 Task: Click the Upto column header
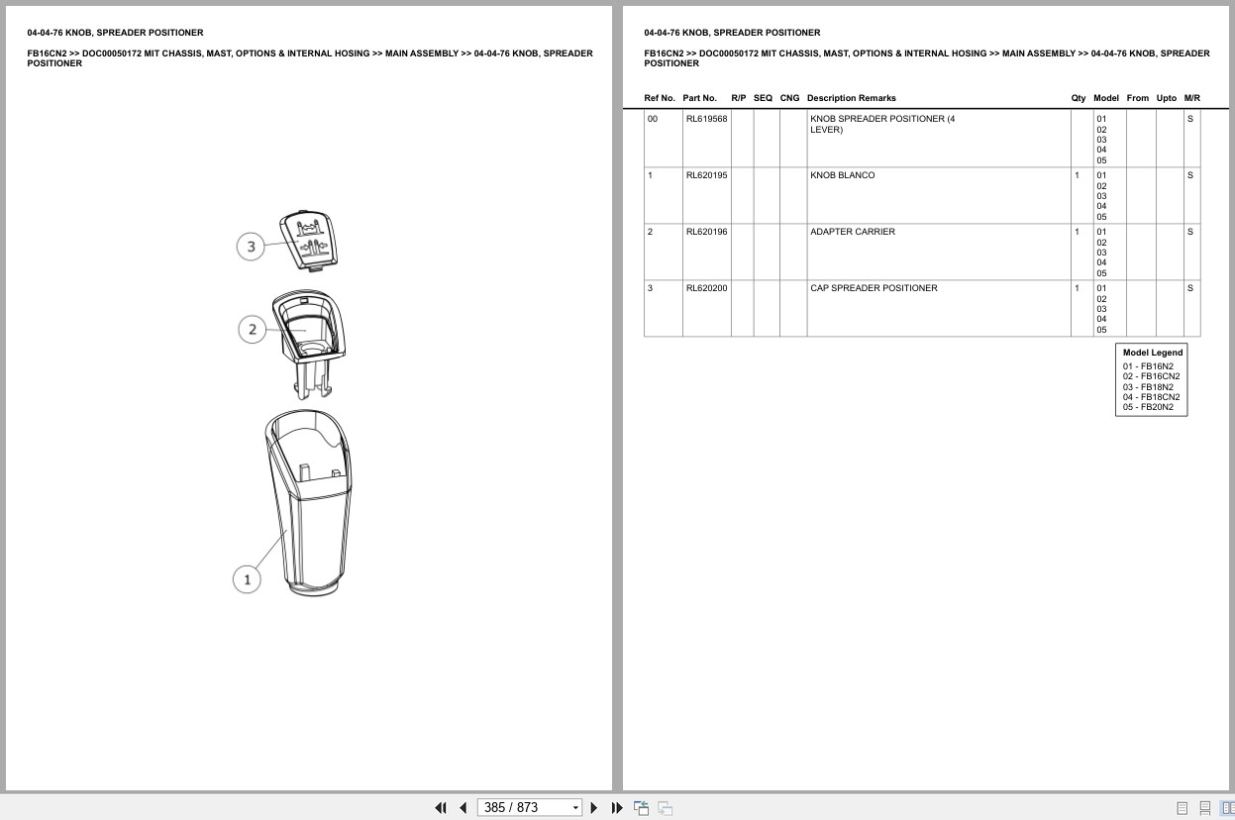tap(1166, 98)
